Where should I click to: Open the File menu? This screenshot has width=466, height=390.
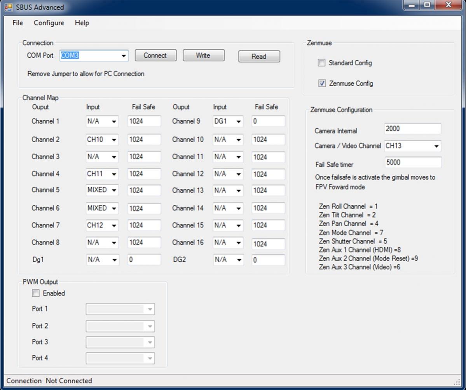[x=17, y=23]
